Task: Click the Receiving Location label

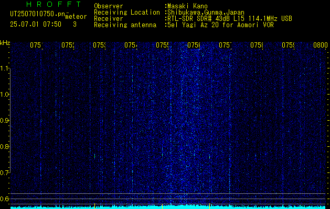Action: 127,13
